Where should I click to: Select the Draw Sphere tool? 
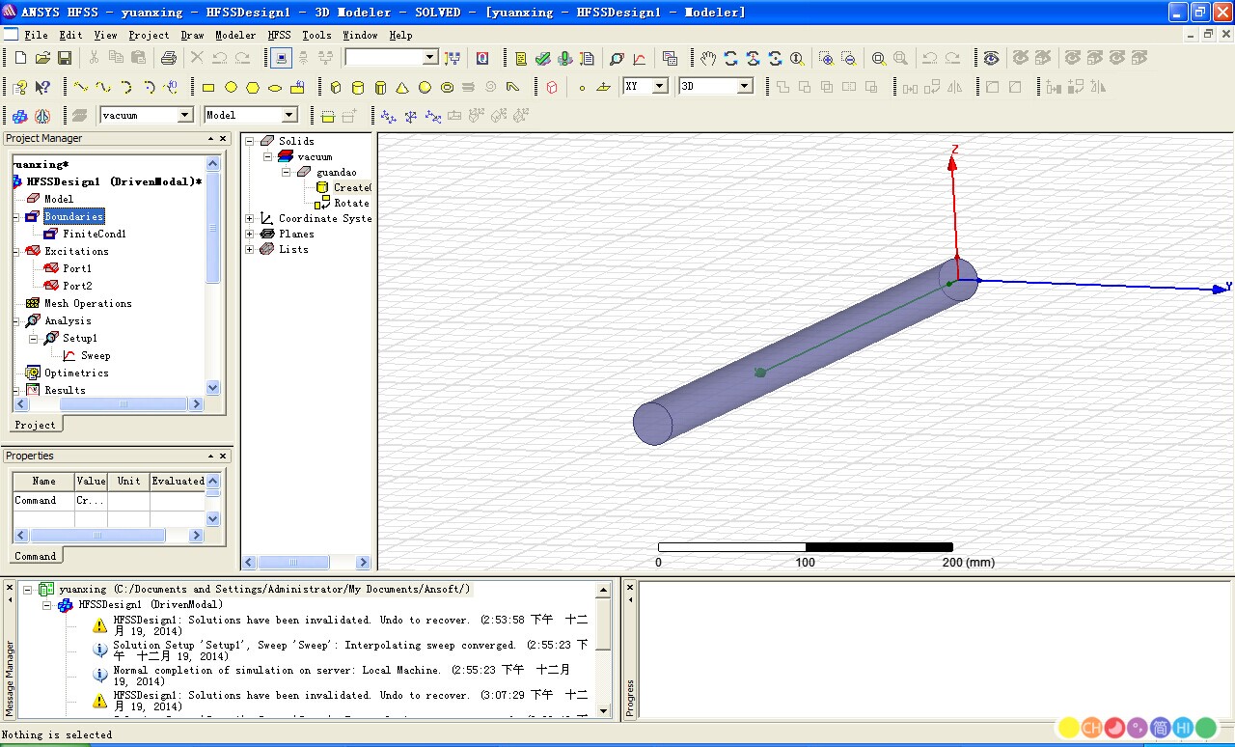[x=425, y=87]
